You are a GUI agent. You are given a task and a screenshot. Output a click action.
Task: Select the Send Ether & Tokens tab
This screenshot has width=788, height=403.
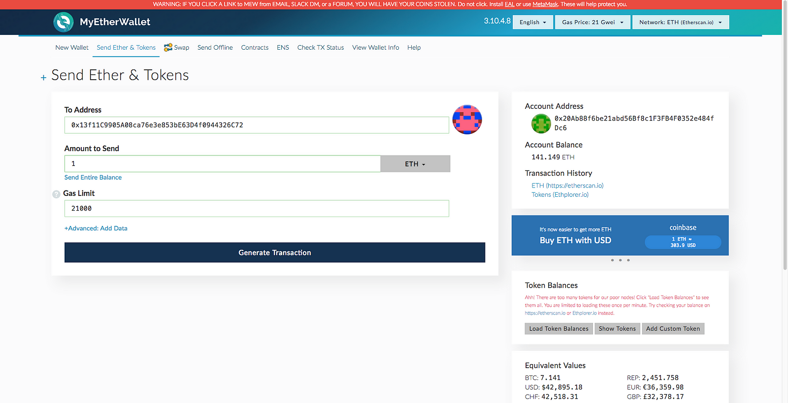126,48
